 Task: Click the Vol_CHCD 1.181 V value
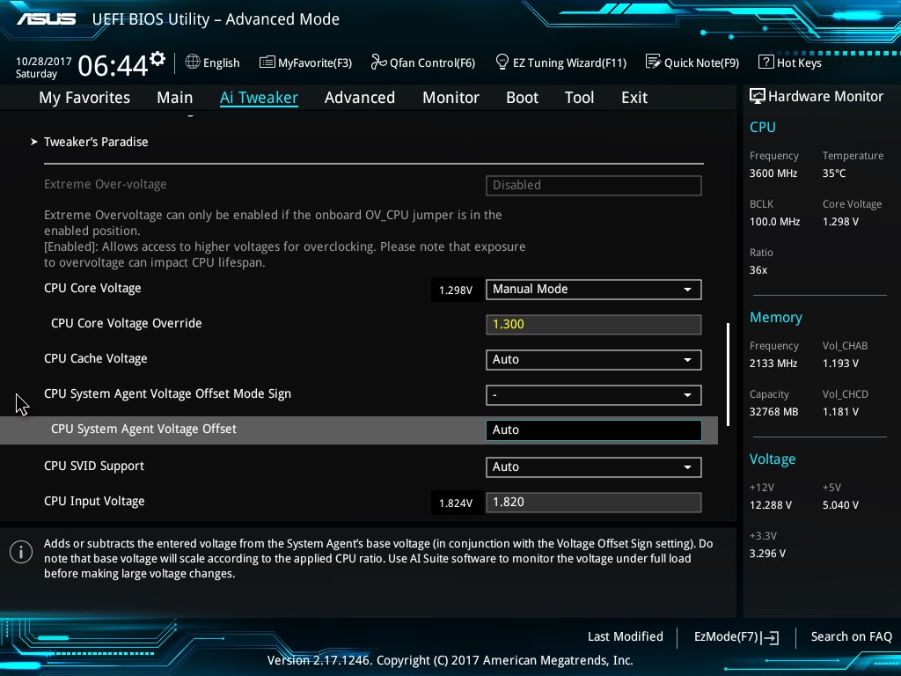coord(840,412)
